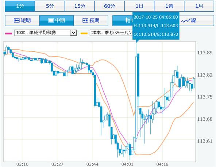Image resolution: width=216 pixels, height=167 pixels.
Task: Click the 03:44 time axis label
Action: (x=92, y=164)
